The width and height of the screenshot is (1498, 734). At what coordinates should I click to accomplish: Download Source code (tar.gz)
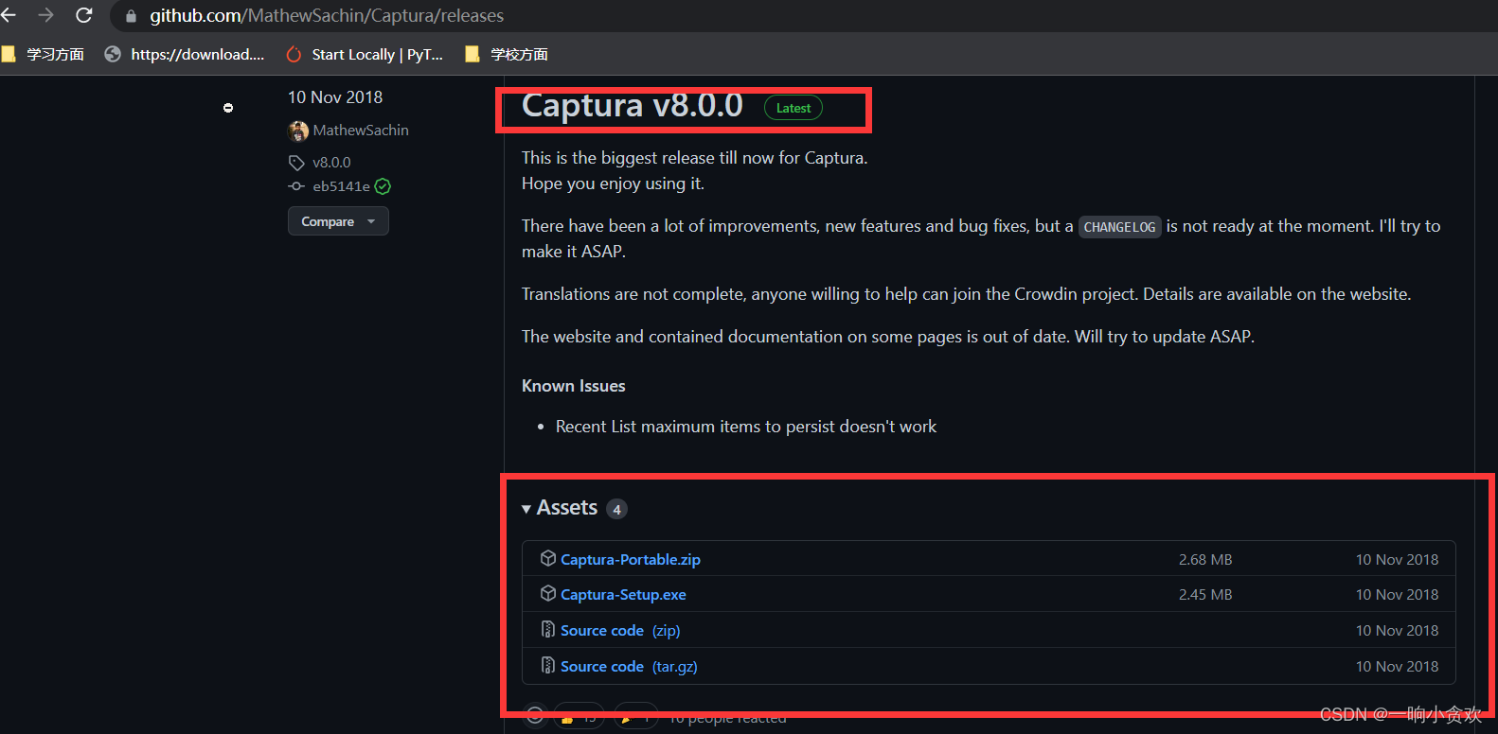[x=629, y=666]
